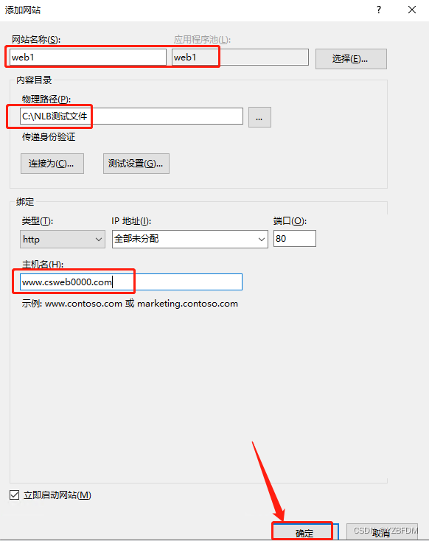429x541 pixels.
Task: Click the 端口 field showing 80
Action: [x=295, y=238]
